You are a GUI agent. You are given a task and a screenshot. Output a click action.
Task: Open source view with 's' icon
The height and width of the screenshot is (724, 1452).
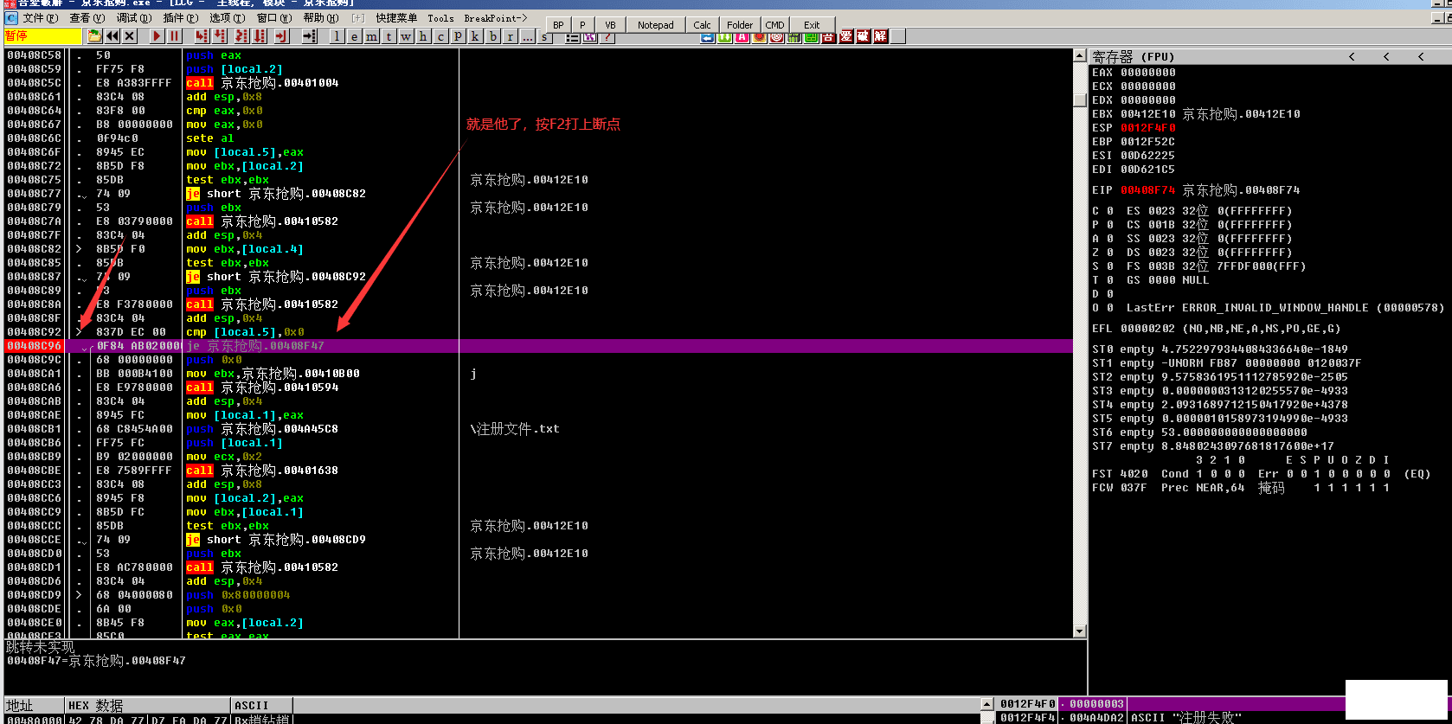tap(544, 36)
